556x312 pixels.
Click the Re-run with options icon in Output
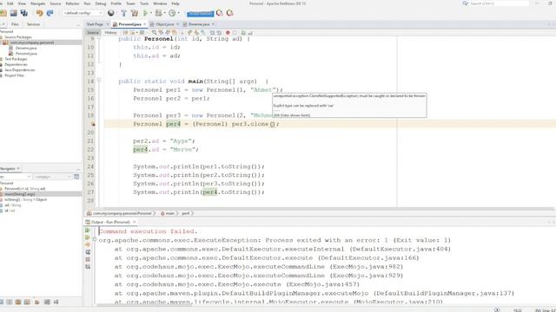point(88,237)
